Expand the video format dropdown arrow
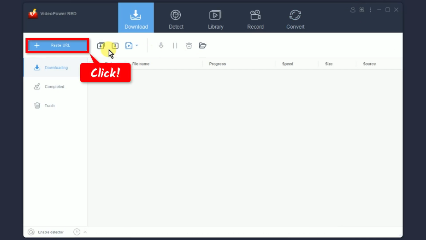The image size is (426, 240). 137,46
